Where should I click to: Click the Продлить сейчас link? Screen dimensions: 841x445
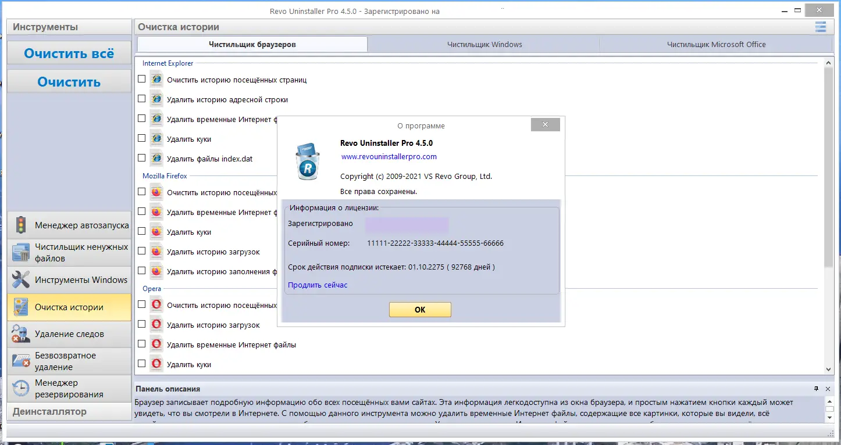click(318, 285)
